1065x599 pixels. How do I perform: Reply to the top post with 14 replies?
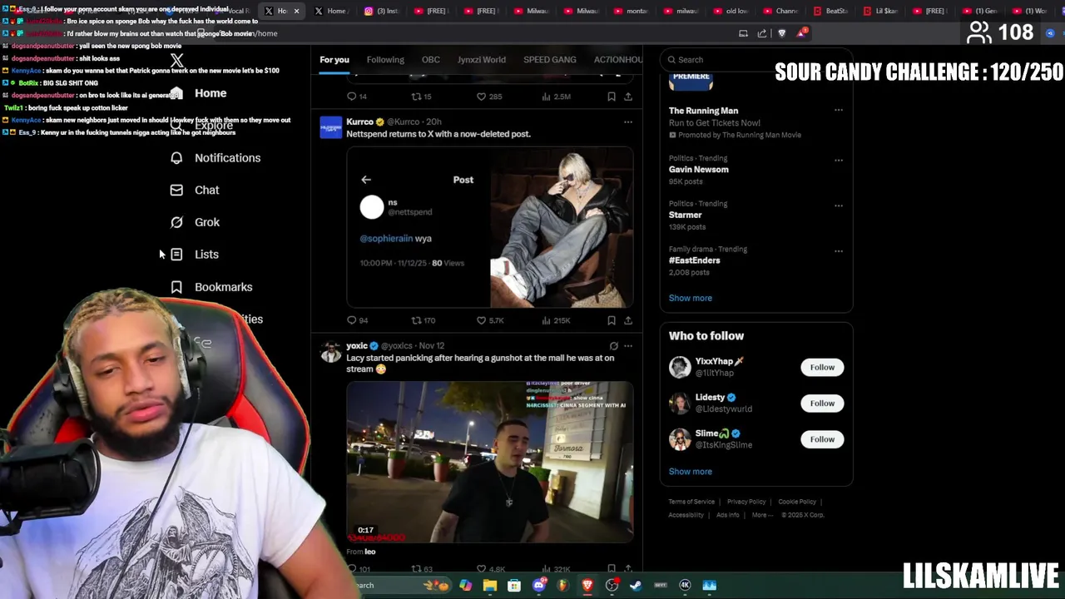pyautogui.click(x=356, y=97)
